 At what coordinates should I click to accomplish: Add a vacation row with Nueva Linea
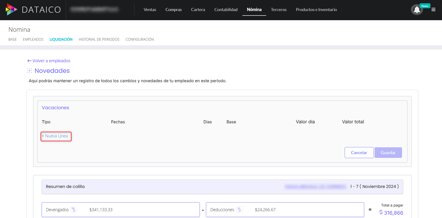56,136
